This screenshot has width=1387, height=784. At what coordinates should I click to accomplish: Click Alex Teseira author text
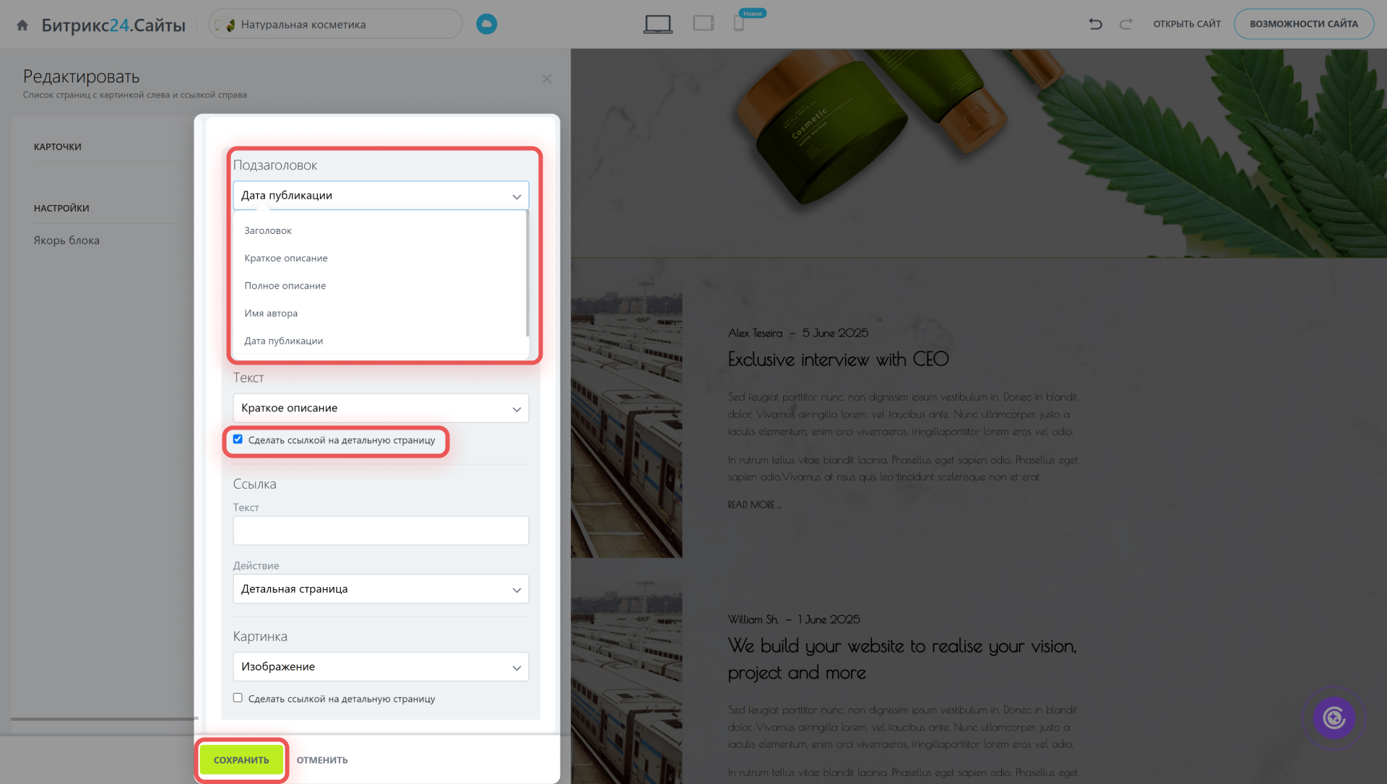coord(755,333)
